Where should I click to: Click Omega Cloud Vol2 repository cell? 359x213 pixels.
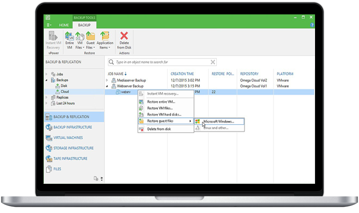click(254, 80)
